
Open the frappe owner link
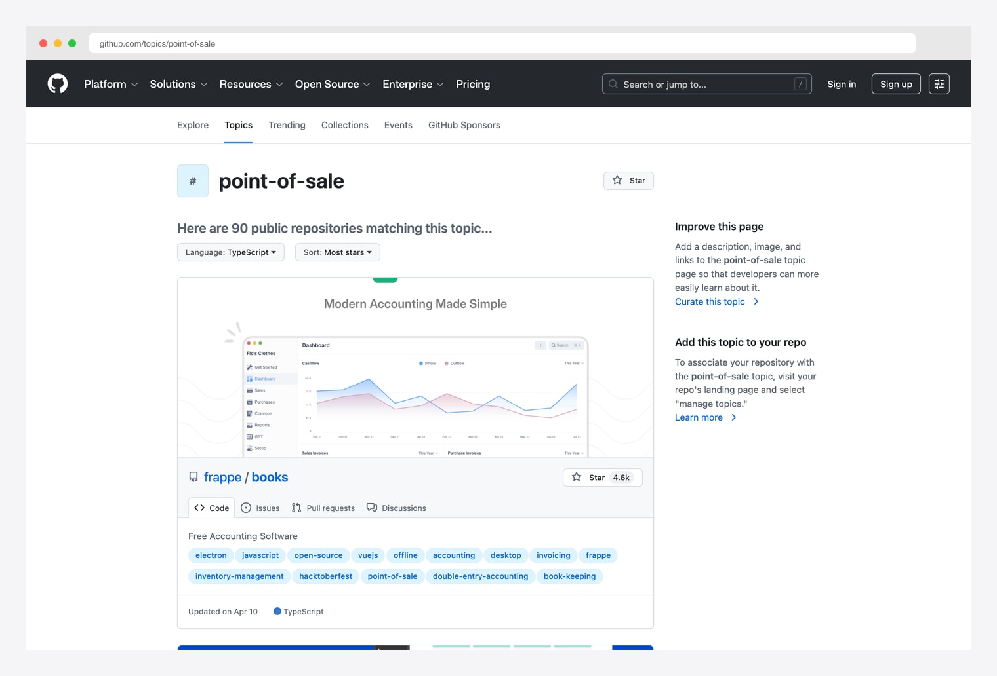click(222, 477)
